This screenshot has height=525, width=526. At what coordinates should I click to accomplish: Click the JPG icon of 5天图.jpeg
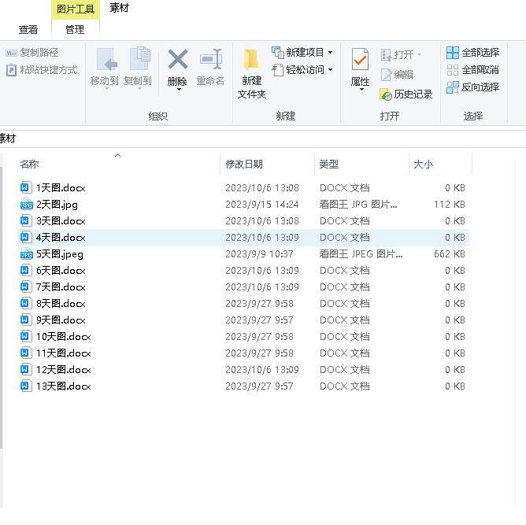click(x=27, y=254)
